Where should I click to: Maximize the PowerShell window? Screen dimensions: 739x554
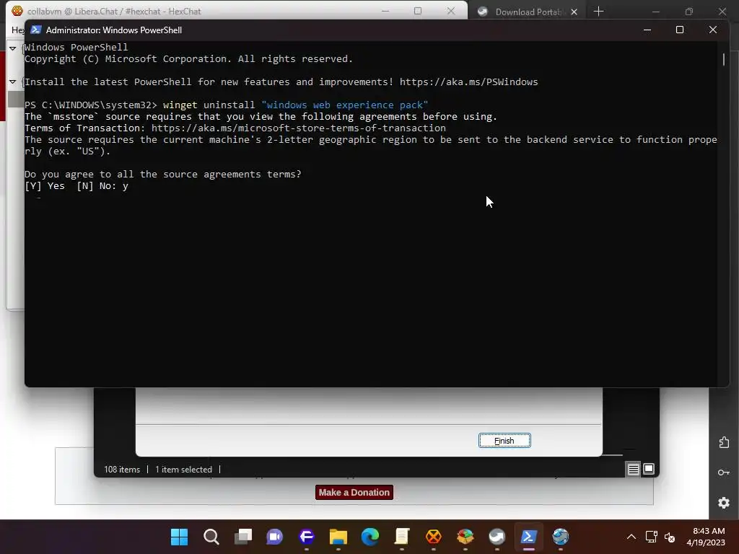pos(680,30)
